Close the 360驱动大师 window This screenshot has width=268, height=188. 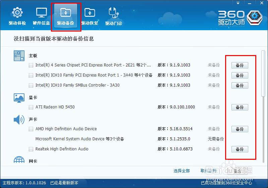point(262,3)
